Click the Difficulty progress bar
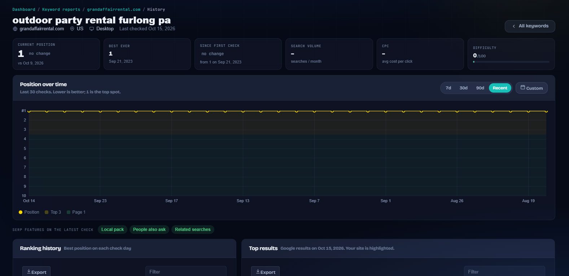 click(x=511, y=62)
